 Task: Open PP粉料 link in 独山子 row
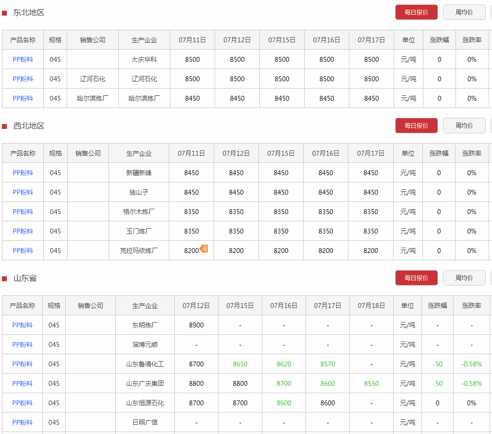(23, 192)
